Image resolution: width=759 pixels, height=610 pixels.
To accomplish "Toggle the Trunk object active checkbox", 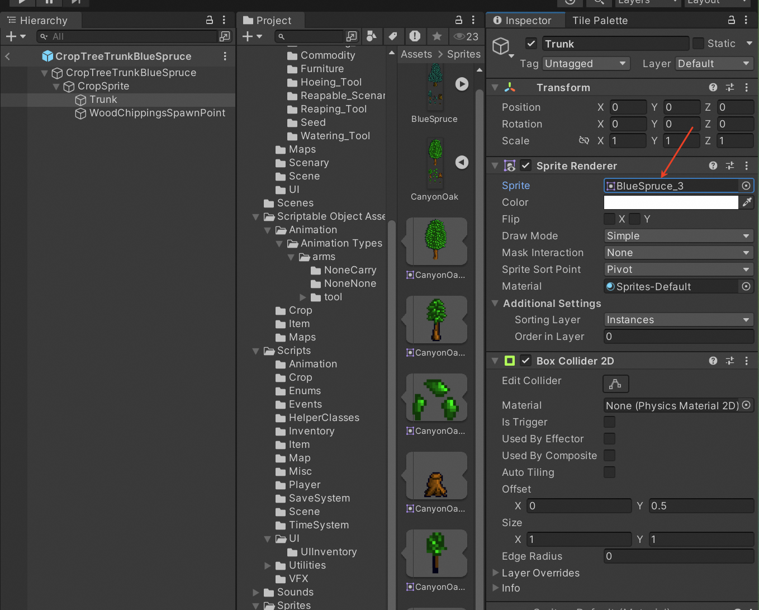I will pos(532,44).
